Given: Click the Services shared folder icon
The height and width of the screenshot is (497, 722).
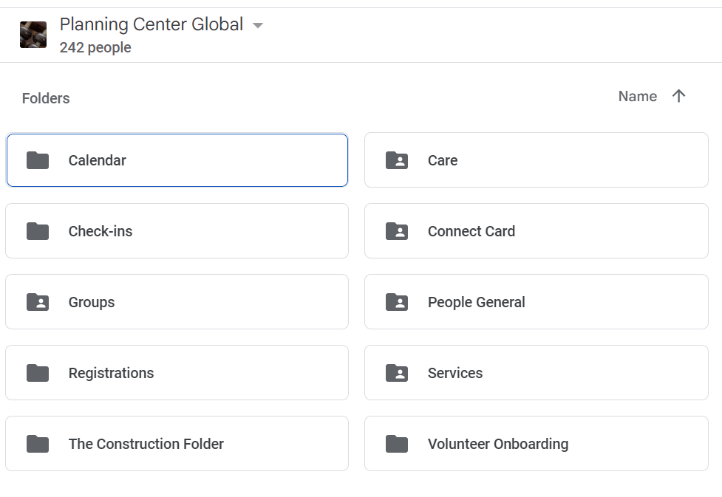Looking at the screenshot, I should click(397, 373).
